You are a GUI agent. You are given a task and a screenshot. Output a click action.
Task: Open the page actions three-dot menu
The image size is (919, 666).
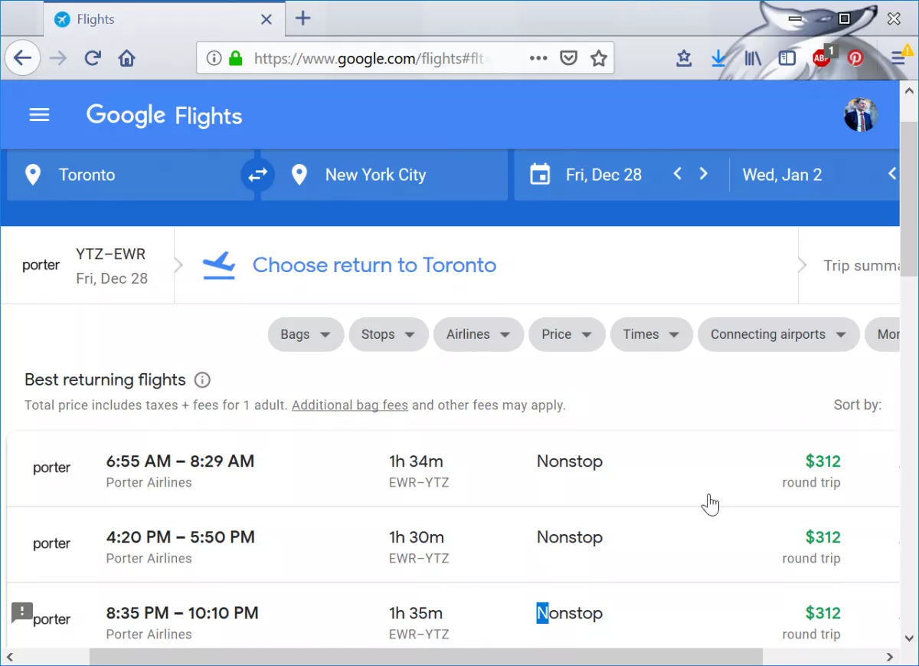538,58
